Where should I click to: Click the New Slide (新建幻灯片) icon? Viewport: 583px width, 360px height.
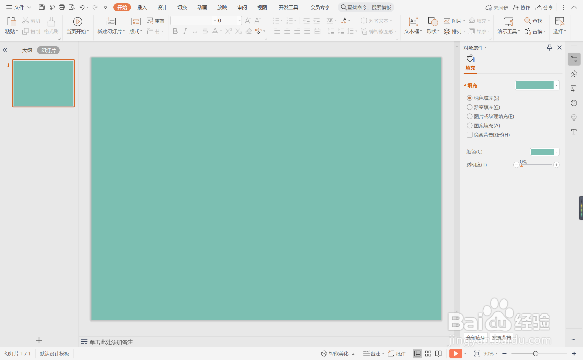pos(111,21)
